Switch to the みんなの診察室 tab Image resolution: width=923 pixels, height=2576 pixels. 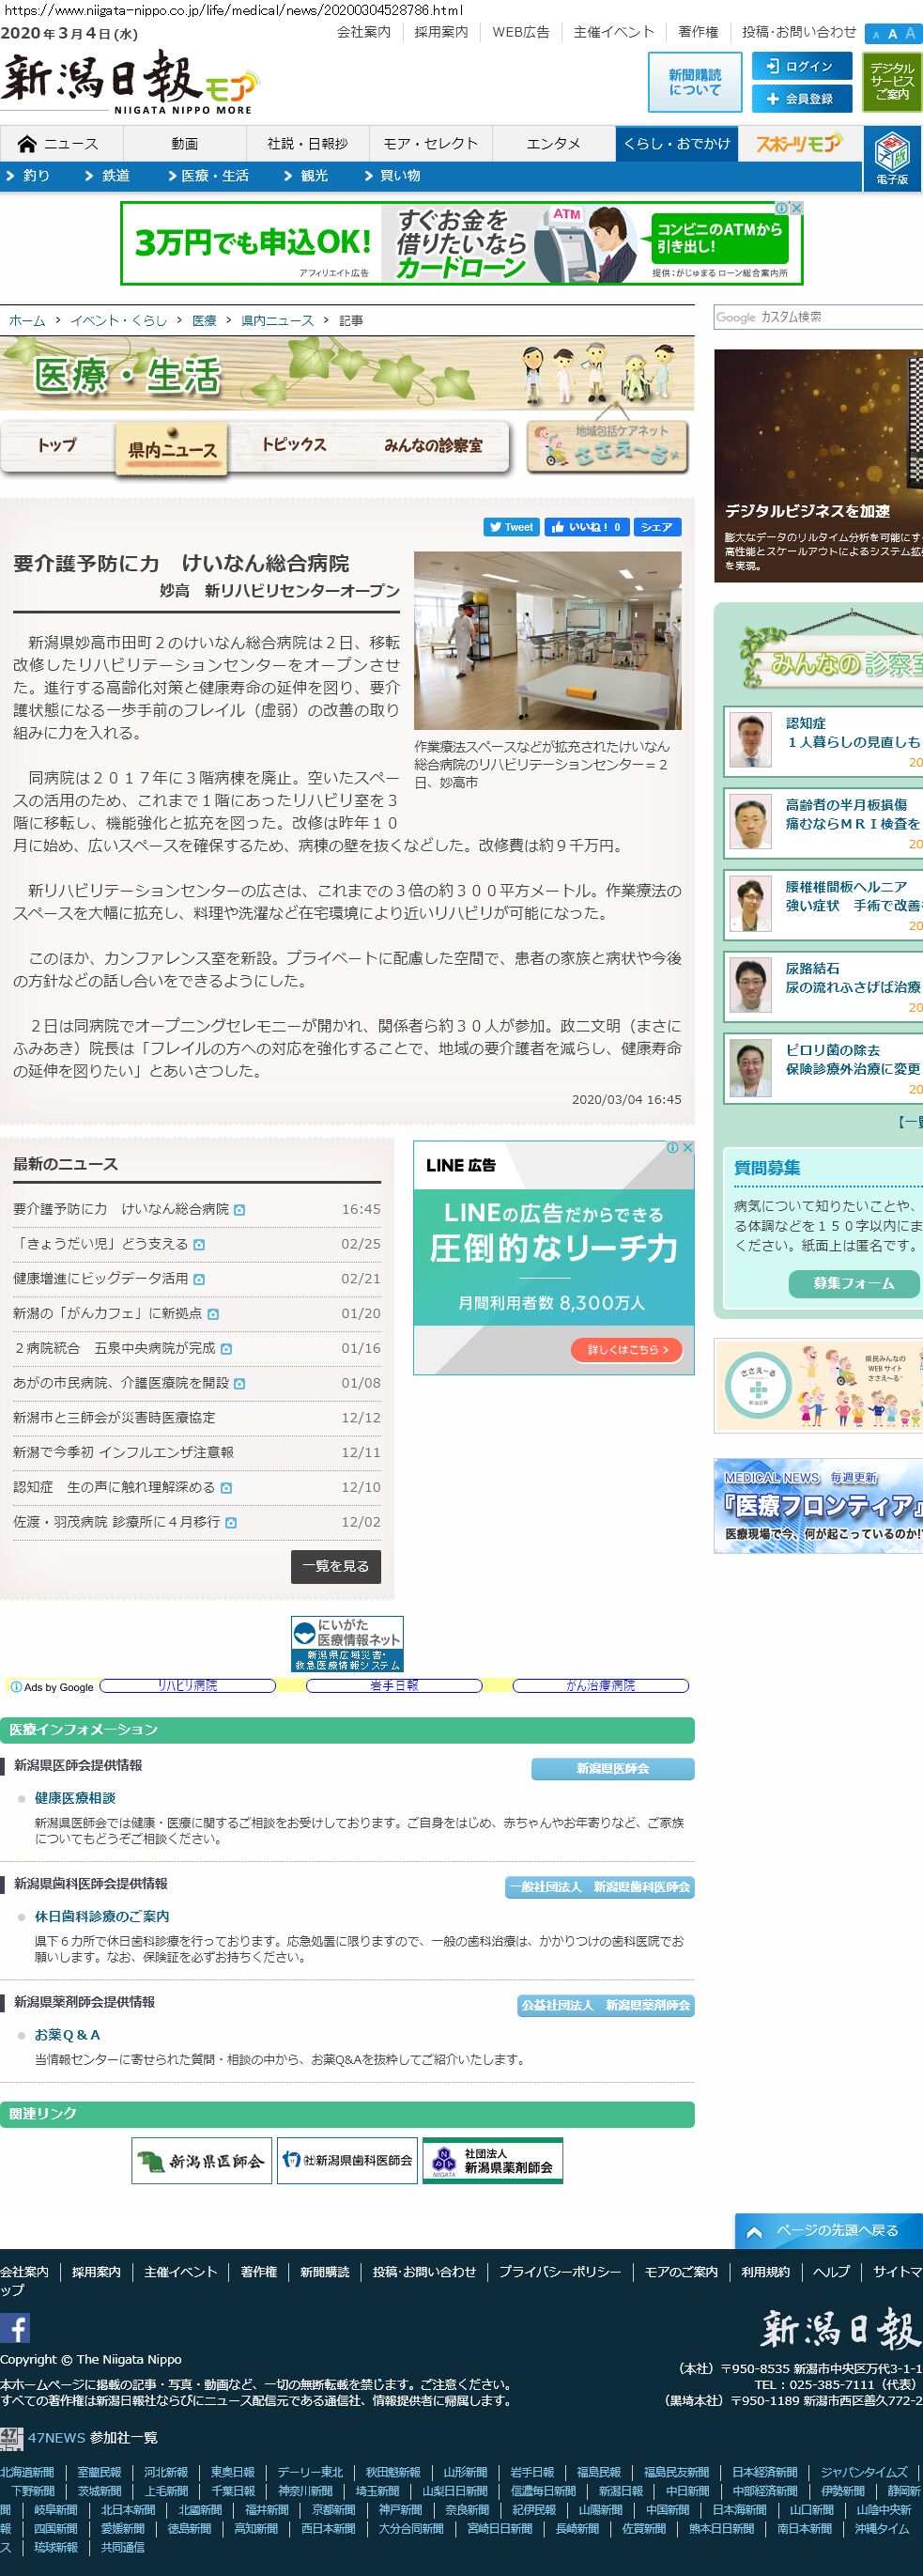tap(433, 446)
